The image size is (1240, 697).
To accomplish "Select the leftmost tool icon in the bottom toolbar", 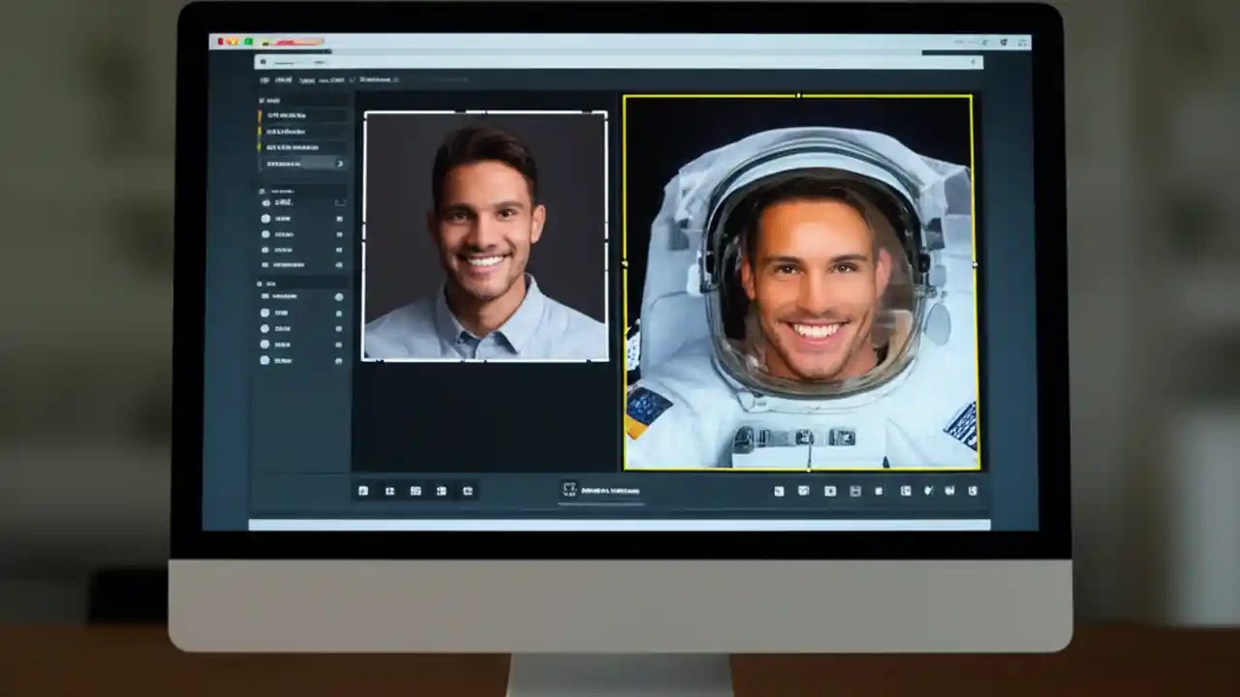I will (x=363, y=491).
